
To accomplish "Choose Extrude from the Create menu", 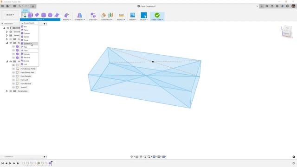I will (x=29, y=54).
